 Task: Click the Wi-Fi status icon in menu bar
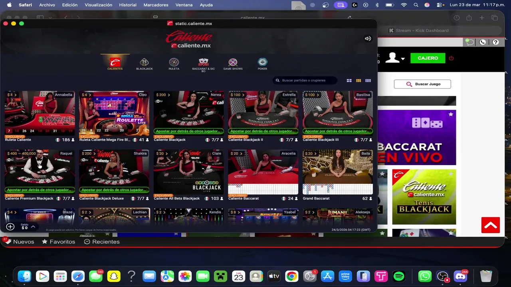[404, 5]
